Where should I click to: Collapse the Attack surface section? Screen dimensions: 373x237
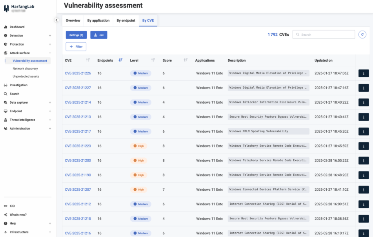(x=50, y=53)
